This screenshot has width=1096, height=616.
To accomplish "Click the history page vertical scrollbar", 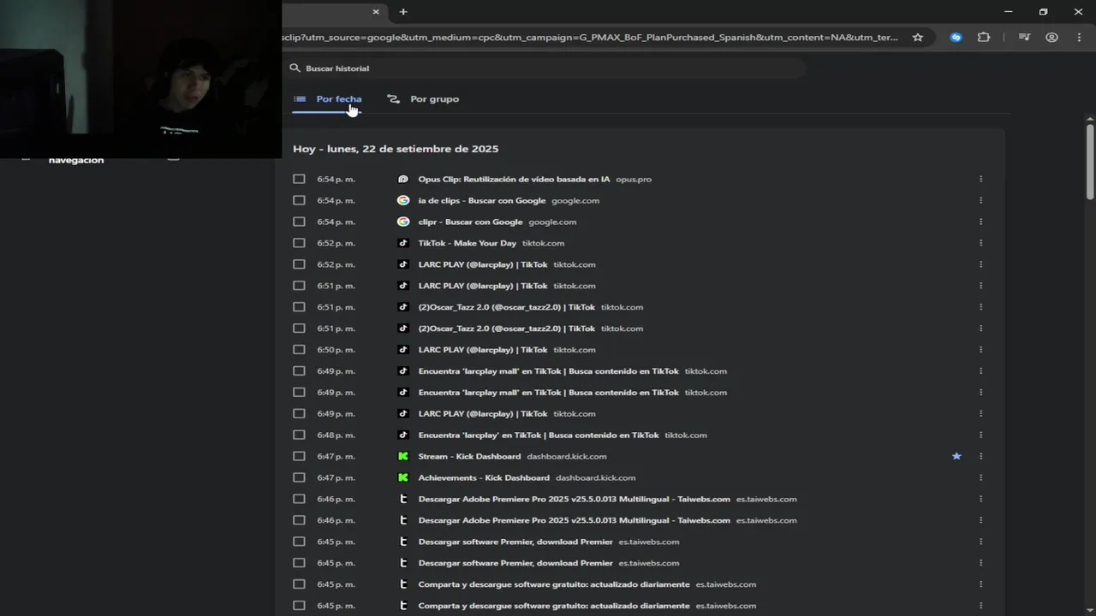I will (1090, 163).
